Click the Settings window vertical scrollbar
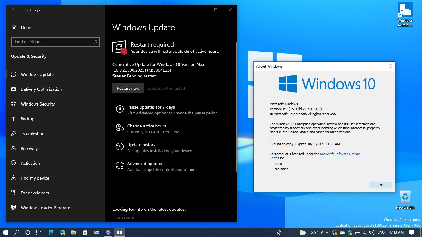Image resolution: width=422 pixels, height=237 pixels. pyautogui.click(x=236, y=106)
